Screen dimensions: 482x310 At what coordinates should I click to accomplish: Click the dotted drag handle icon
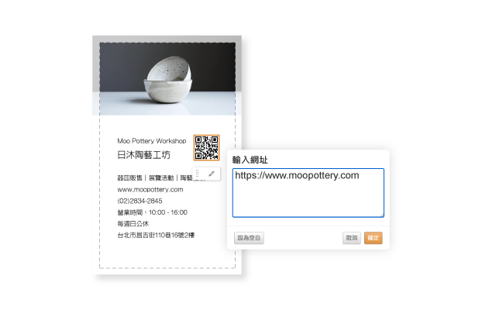(198, 174)
